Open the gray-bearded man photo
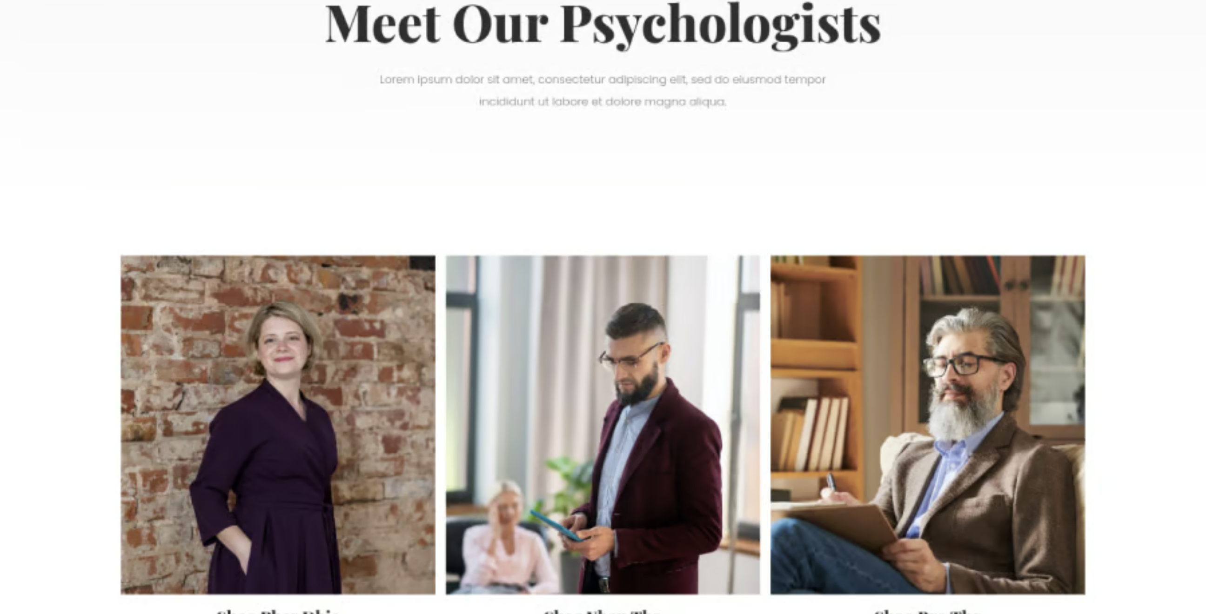The width and height of the screenshot is (1206, 614). (x=928, y=425)
